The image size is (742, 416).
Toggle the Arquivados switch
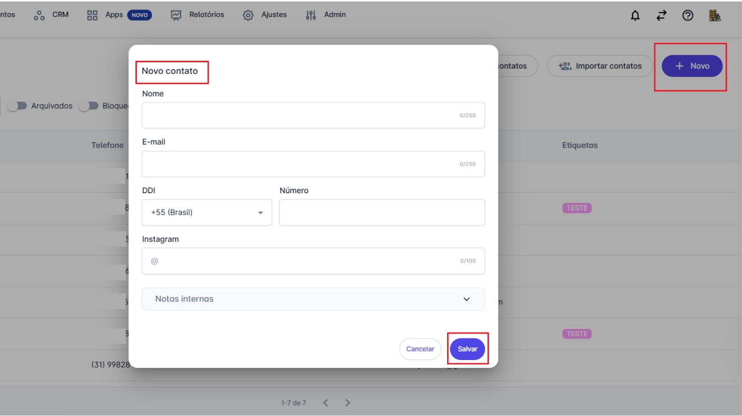tap(17, 106)
